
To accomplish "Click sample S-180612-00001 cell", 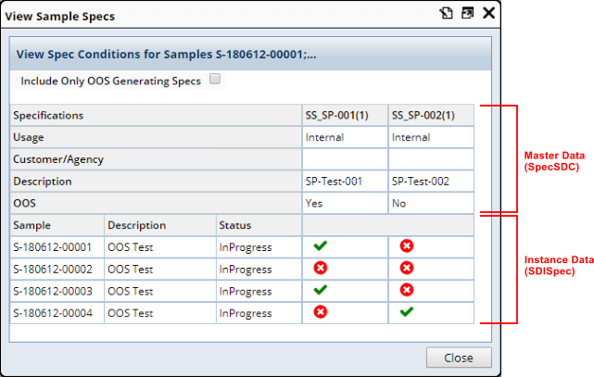I will (x=57, y=247).
